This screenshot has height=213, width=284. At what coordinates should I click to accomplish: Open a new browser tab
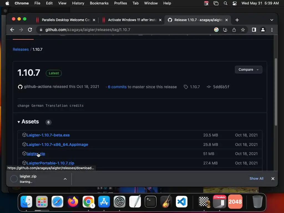click(237, 20)
